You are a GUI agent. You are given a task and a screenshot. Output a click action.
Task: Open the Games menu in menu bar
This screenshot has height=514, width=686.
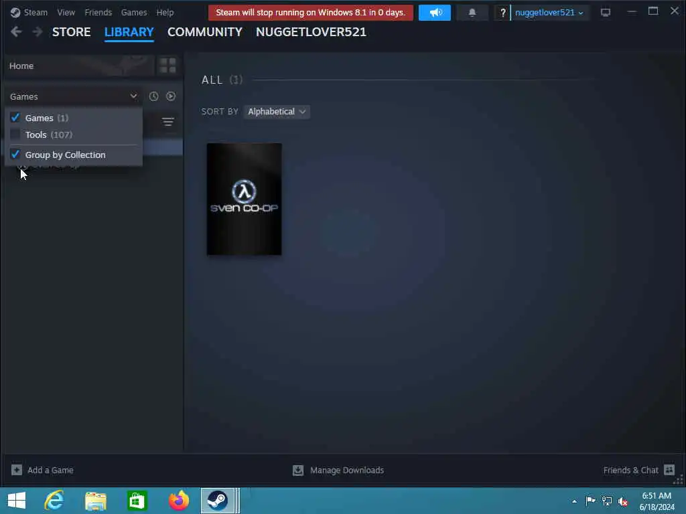click(x=134, y=12)
